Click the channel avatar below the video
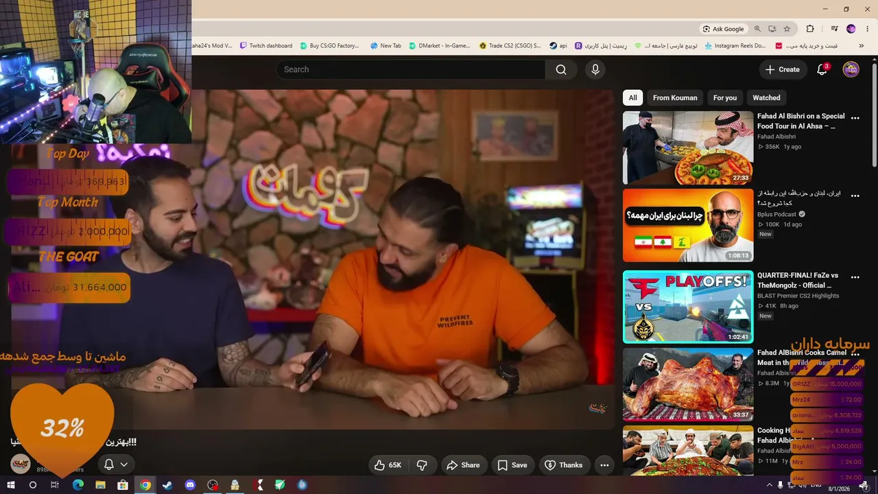Screen dimensions: 878x494 coord(21,464)
